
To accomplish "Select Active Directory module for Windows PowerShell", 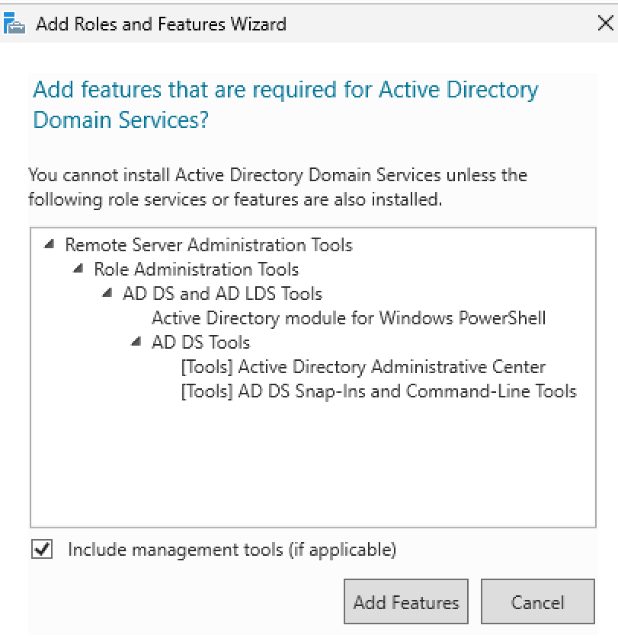I will tap(349, 318).
